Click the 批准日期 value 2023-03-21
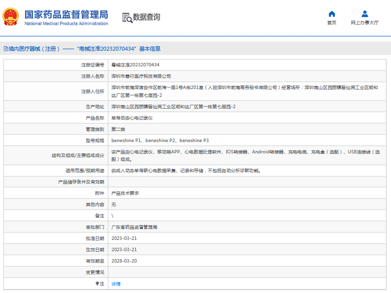The image size is (391, 293). click(124, 238)
